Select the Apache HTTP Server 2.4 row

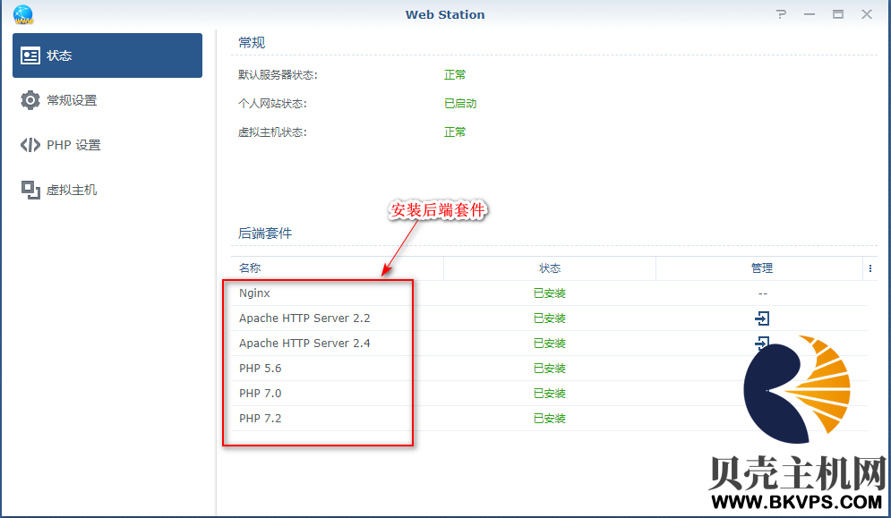point(550,343)
